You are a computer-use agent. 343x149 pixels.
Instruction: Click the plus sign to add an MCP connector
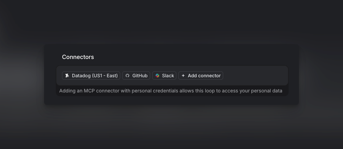(x=183, y=76)
